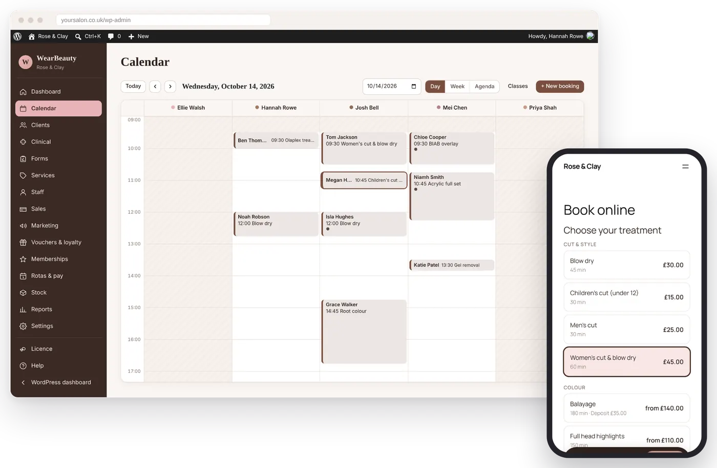Open Grace Walker Root colour appointment

pyautogui.click(x=364, y=332)
